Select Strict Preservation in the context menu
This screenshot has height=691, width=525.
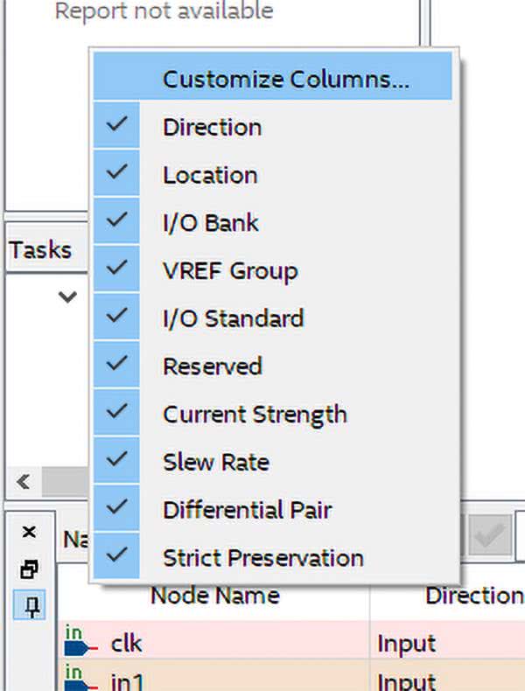262,557
